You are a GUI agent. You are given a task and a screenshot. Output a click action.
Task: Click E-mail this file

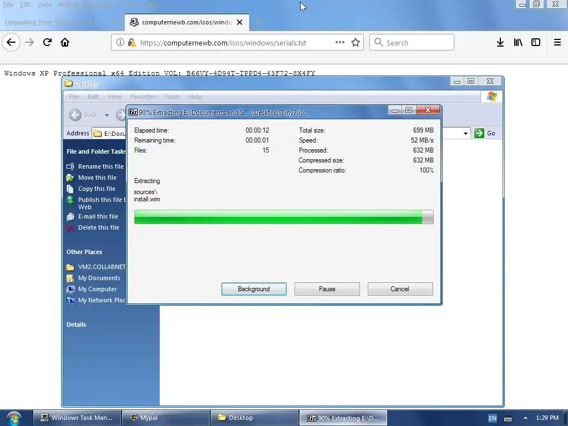point(98,216)
